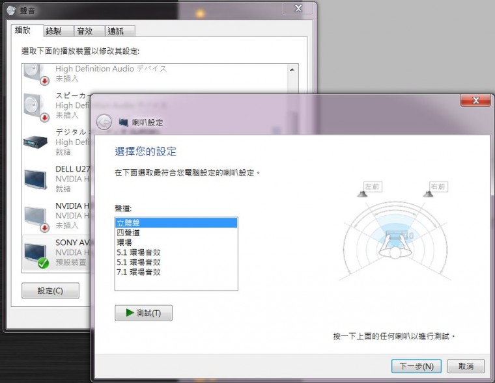Click the 設定(C) configure button

(x=50, y=290)
